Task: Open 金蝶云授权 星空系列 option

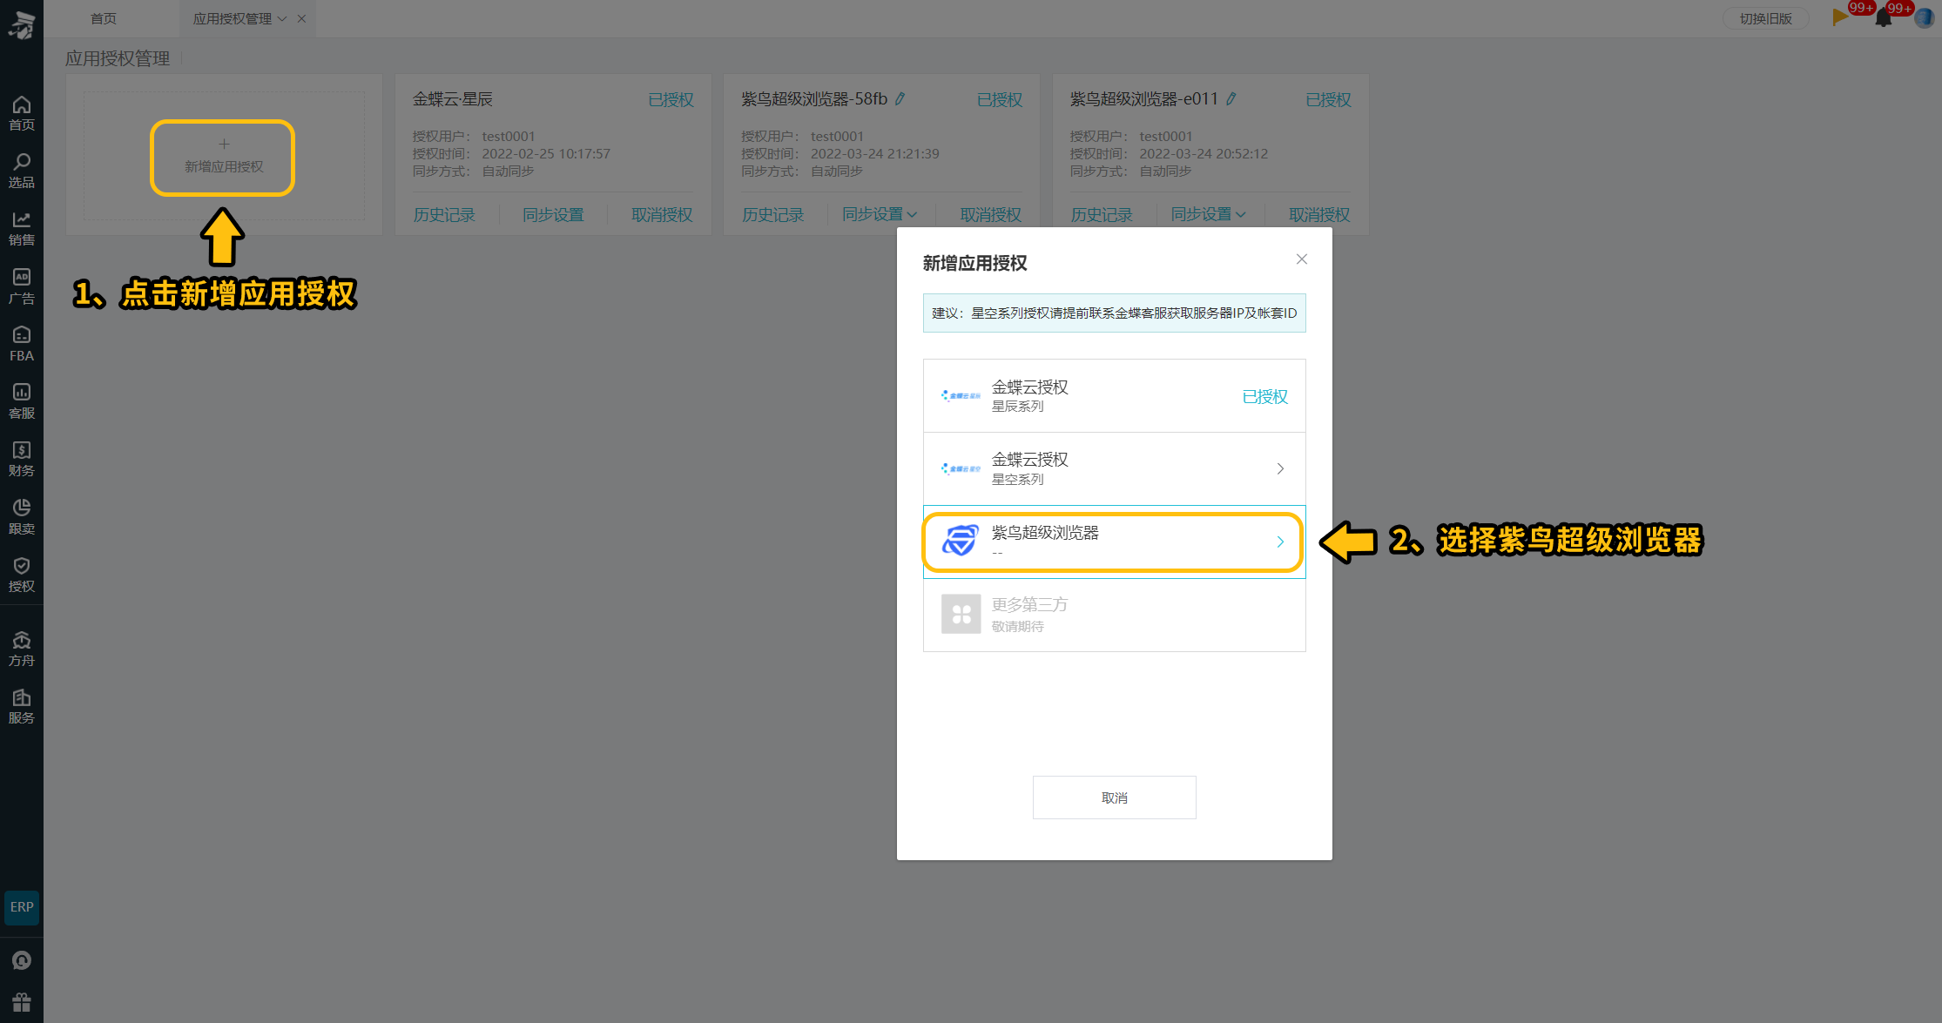Action: coord(1115,468)
